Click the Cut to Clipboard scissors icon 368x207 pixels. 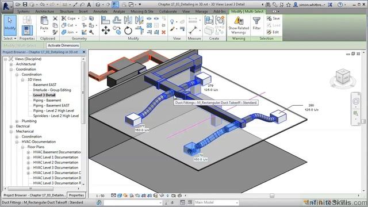pyautogui.click(x=55, y=18)
